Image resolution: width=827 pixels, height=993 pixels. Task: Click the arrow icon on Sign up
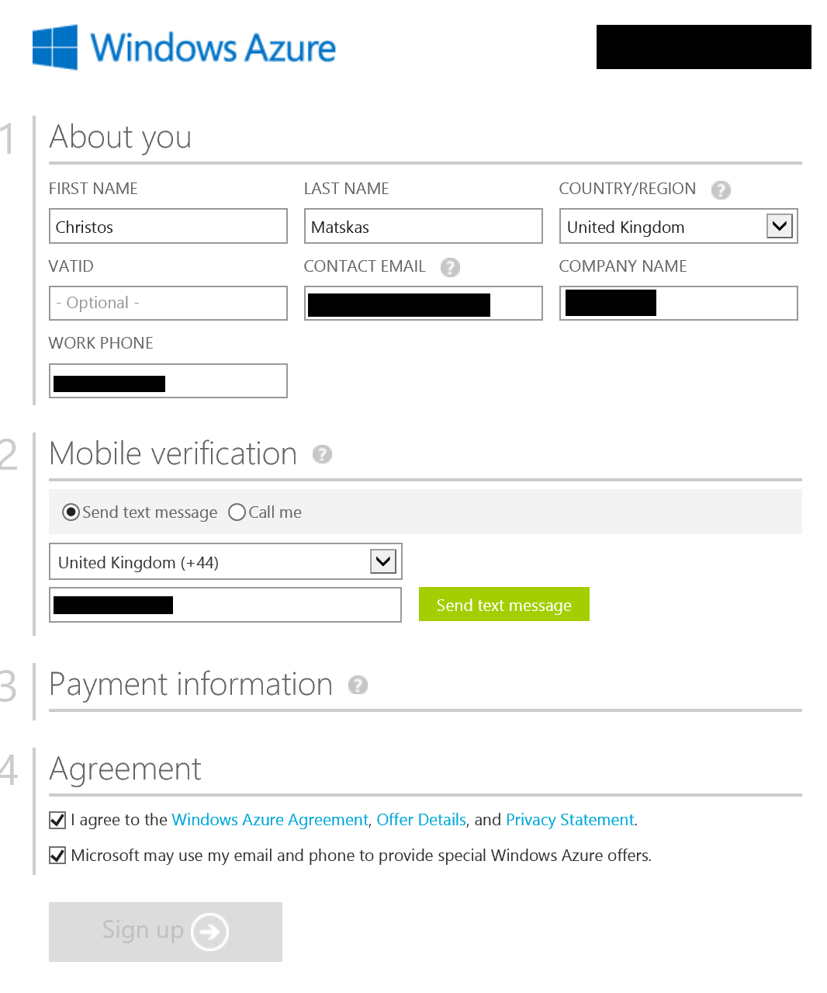pyautogui.click(x=210, y=932)
